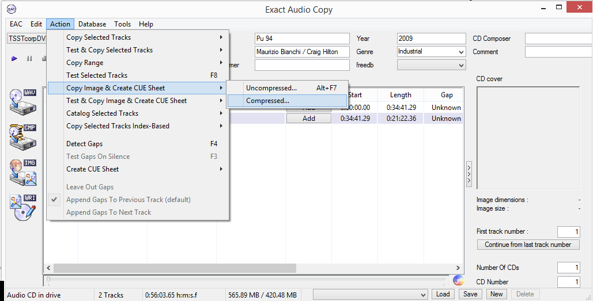Open the EAC menu
The image size is (593, 301).
[x=16, y=24]
